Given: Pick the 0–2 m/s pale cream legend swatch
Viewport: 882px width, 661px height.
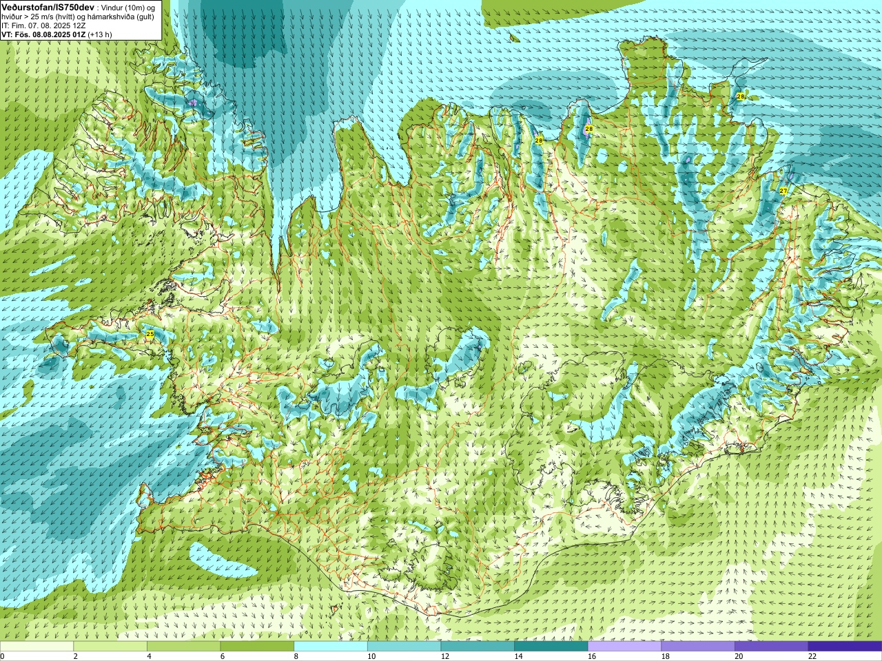Looking at the screenshot, I should pyautogui.click(x=37, y=647).
